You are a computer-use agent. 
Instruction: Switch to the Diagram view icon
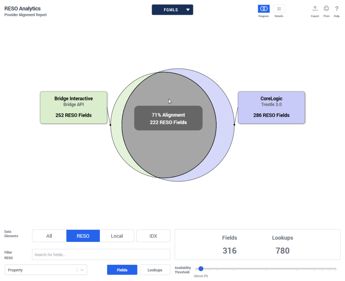(263, 9)
